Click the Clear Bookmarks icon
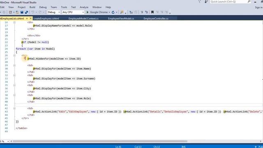263x148 pixels. [x=166, y=12]
